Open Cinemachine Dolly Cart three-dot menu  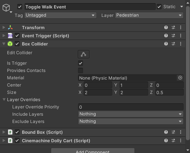(x=181, y=140)
